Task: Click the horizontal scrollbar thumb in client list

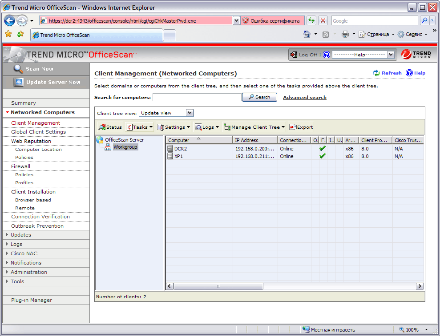Action: coord(218,286)
